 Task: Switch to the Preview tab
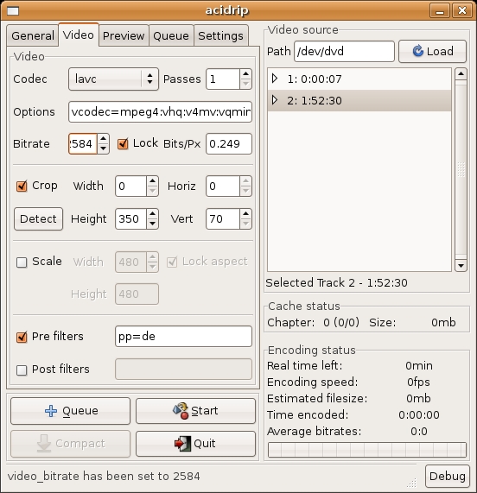tap(124, 36)
